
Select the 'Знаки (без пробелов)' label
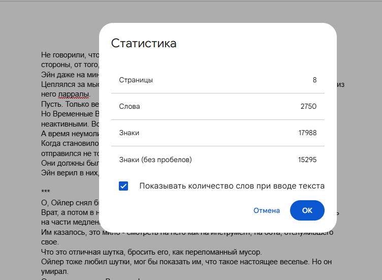[x=155, y=160]
